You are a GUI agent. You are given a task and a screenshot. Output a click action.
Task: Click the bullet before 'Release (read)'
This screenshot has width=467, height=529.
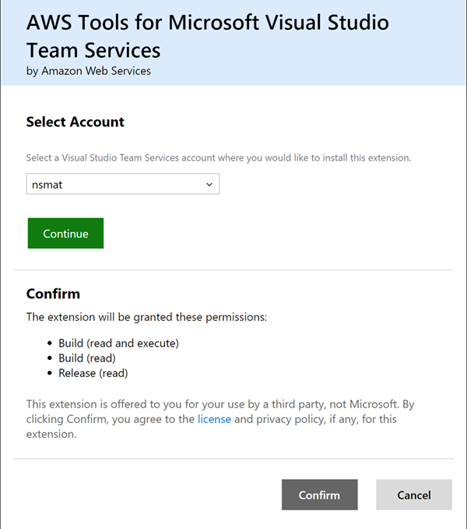click(50, 373)
